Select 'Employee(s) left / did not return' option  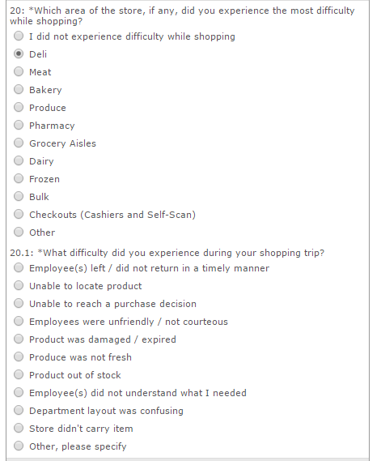click(x=19, y=267)
